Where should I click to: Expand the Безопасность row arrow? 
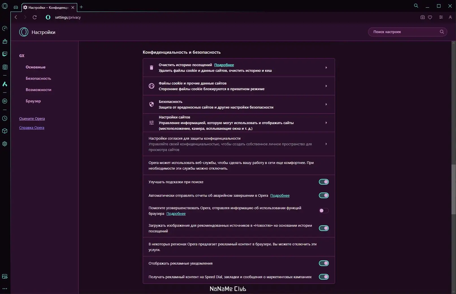[x=326, y=104]
